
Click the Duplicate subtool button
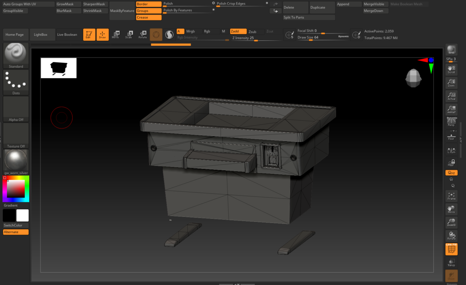coord(321,7)
